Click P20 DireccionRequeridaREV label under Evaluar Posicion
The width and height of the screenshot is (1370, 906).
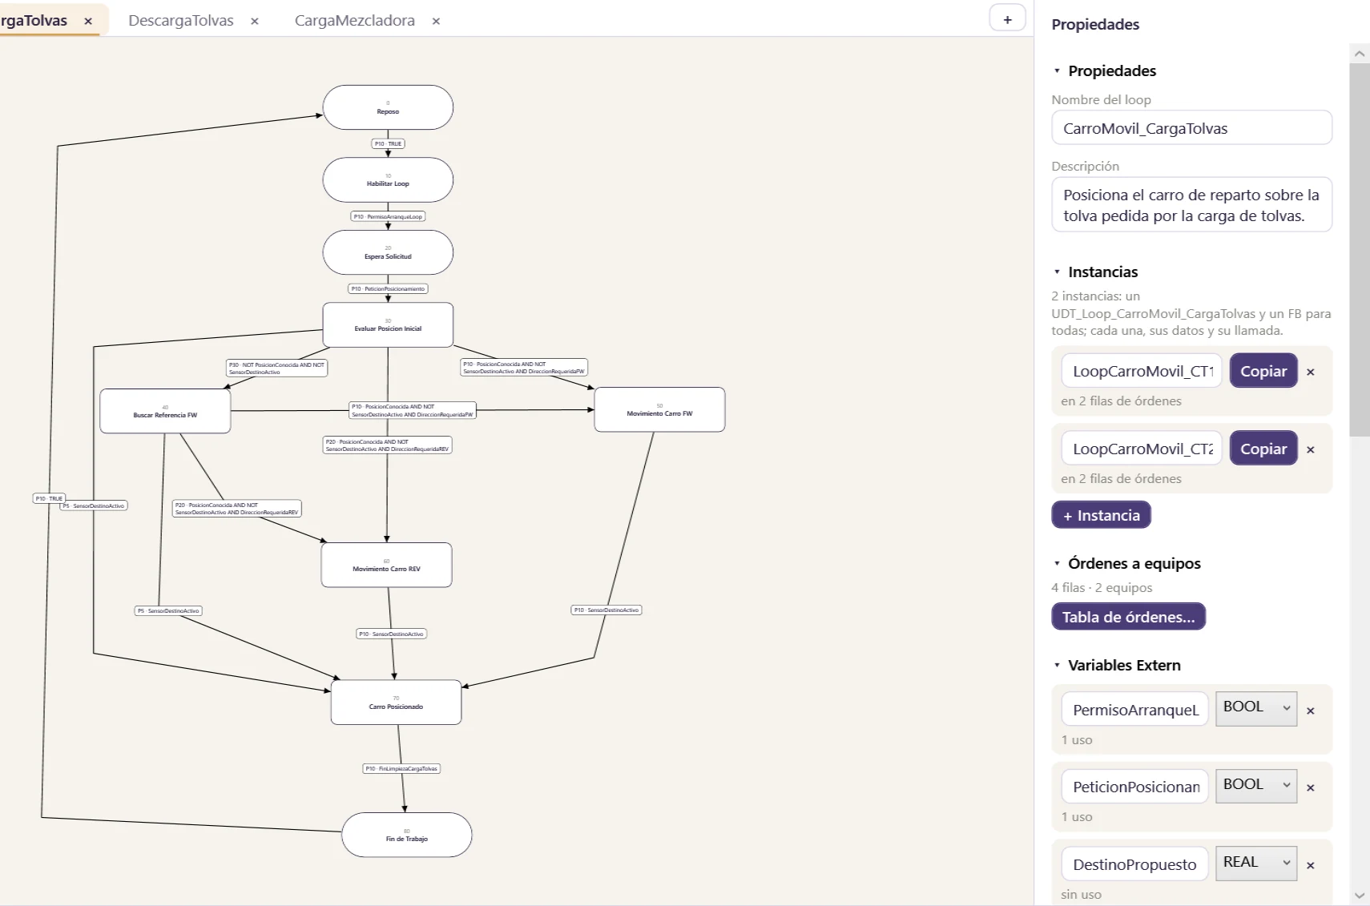click(x=387, y=445)
